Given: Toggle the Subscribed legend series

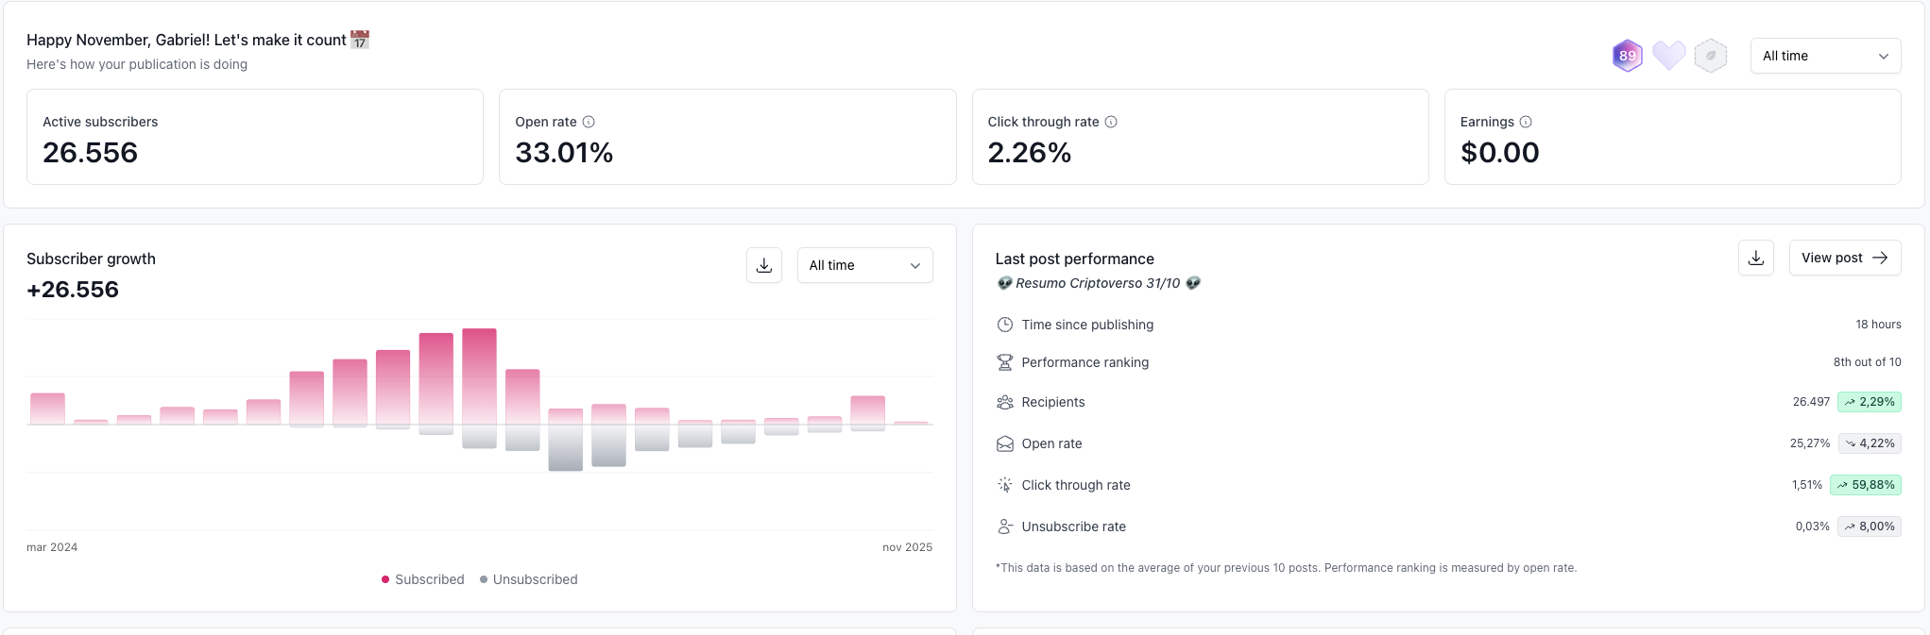Looking at the screenshot, I should [422, 579].
